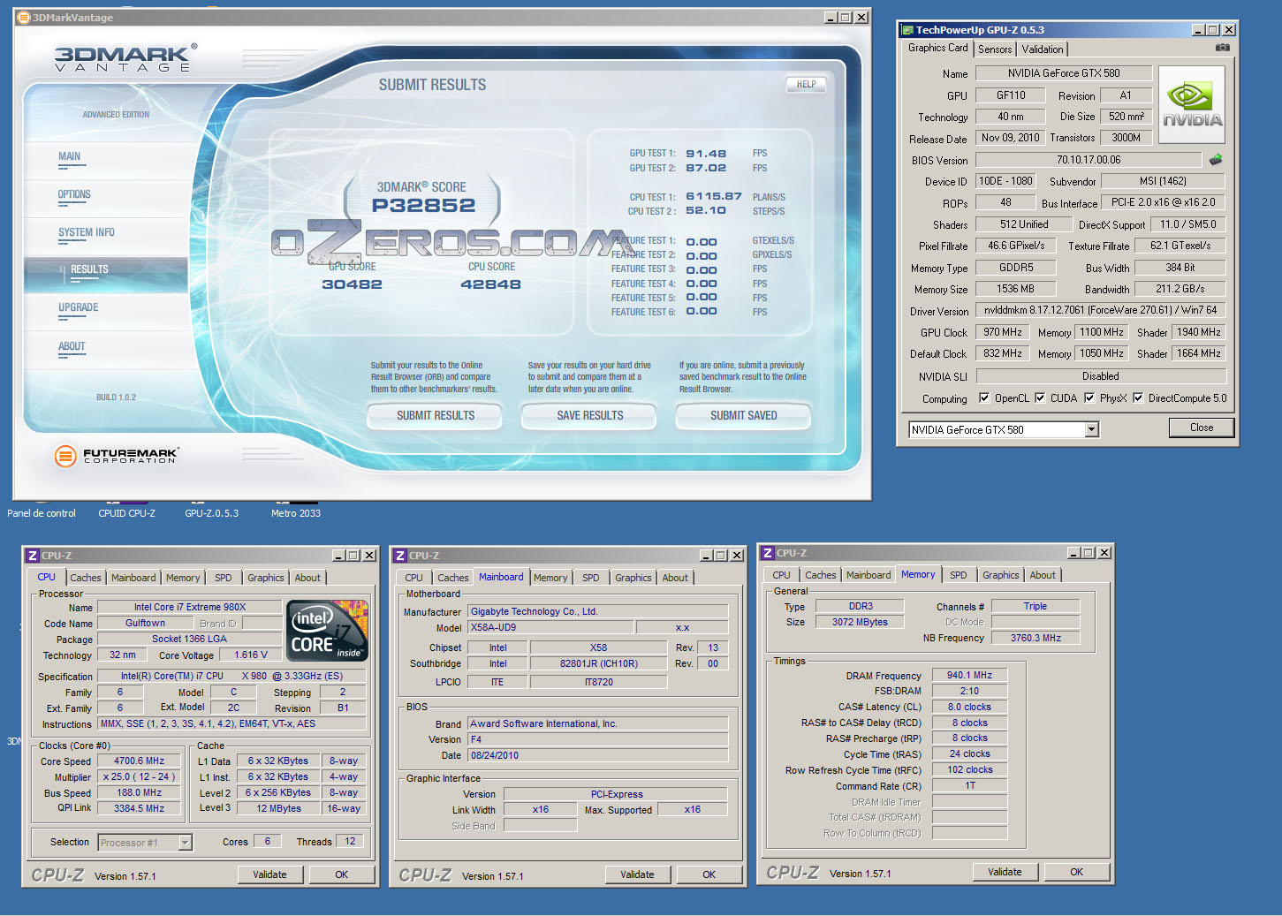The height and width of the screenshot is (916, 1282).
Task: Click the CPU-Z processor window title icon
Action: pos(33,556)
